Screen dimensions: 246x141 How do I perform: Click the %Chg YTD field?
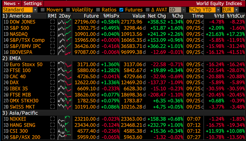coord(202,10)
